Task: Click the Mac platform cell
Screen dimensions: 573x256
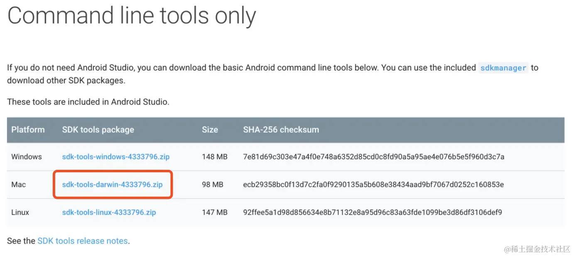Action: tap(19, 184)
